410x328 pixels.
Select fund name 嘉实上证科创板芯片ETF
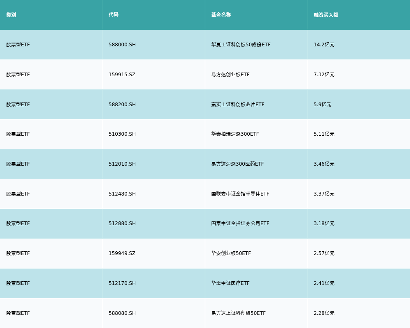click(x=238, y=105)
